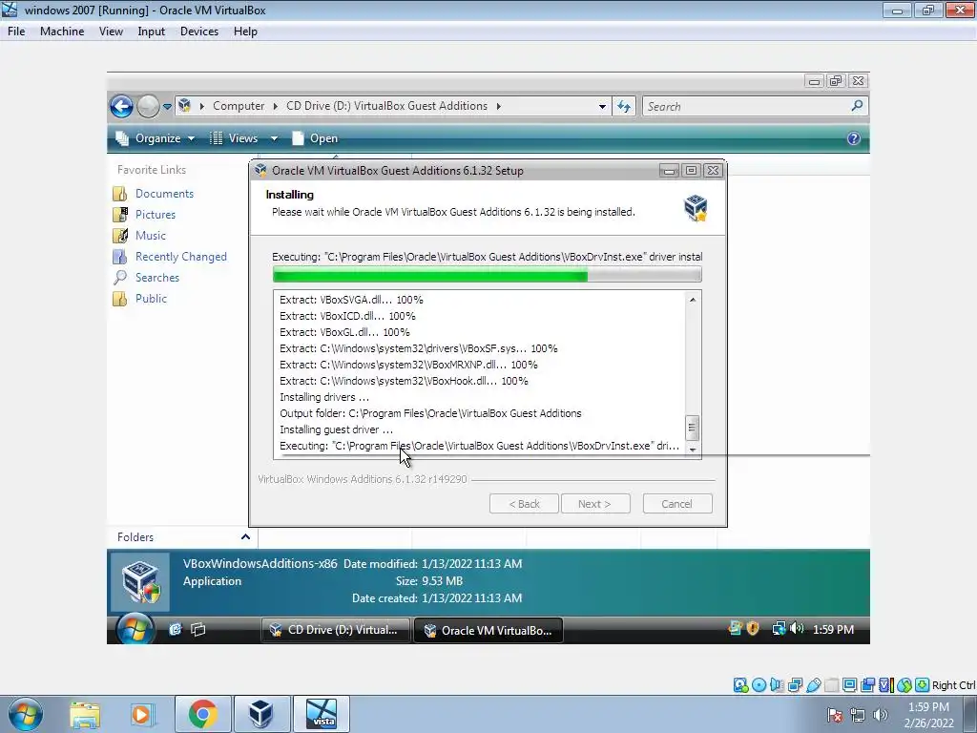The height and width of the screenshot is (733, 977).
Task: Open the address bar history dropdown
Action: tap(602, 107)
